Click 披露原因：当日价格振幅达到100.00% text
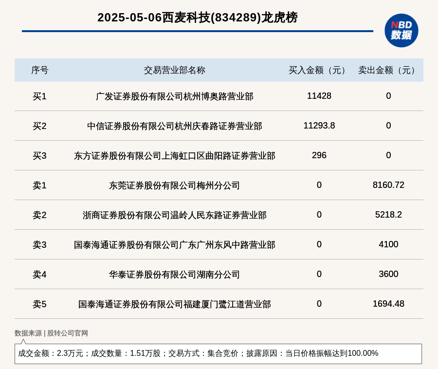Viewport: 438px width, 369px height. 312,353
